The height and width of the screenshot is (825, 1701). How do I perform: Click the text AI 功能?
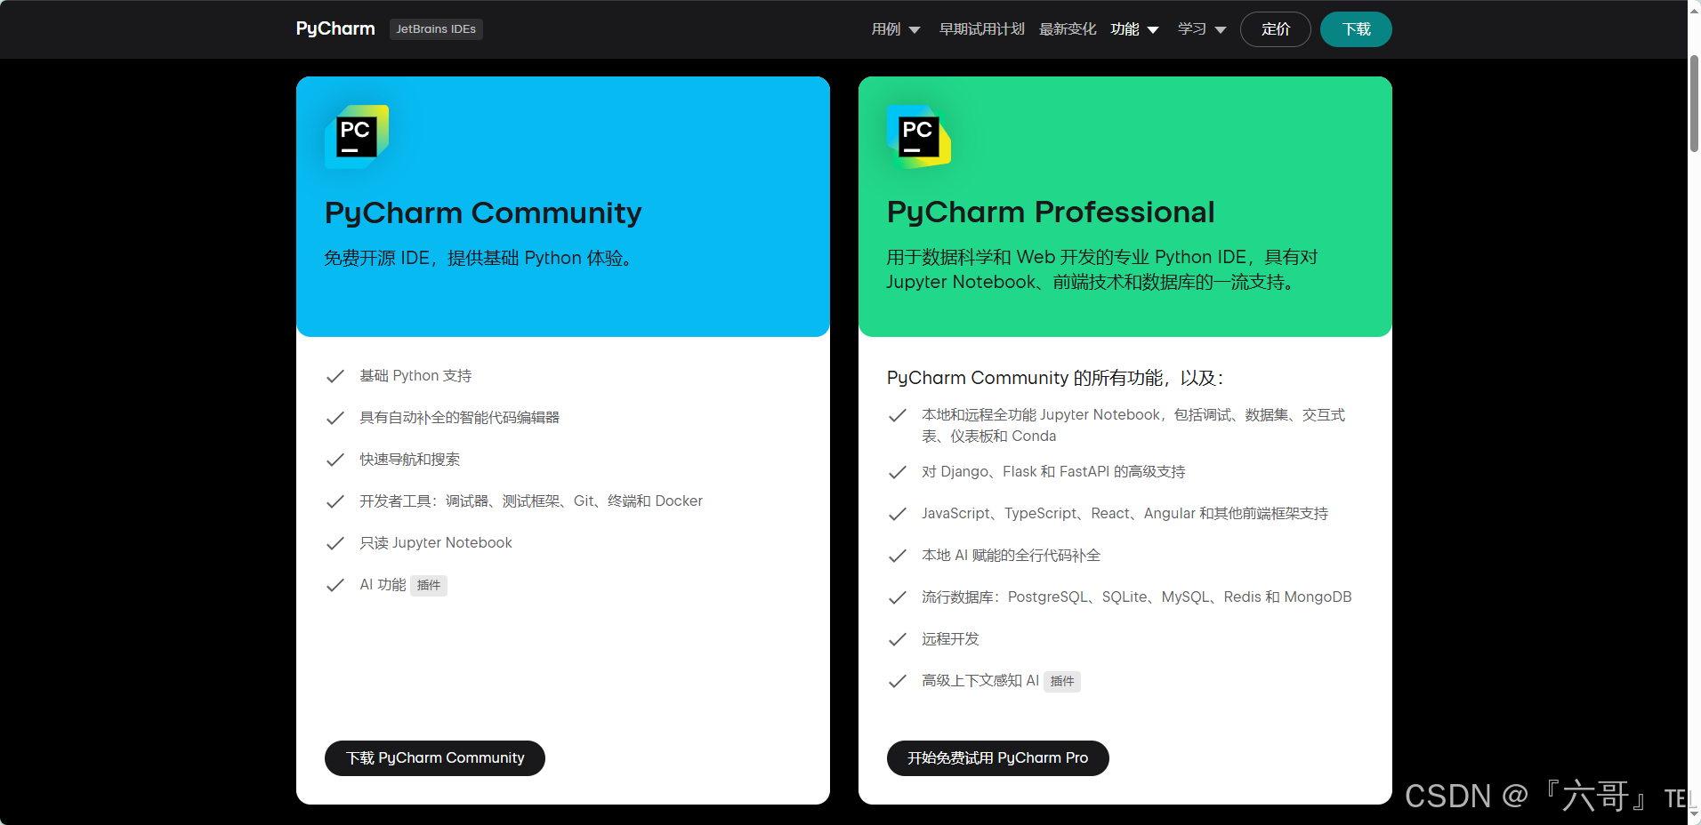pos(383,585)
